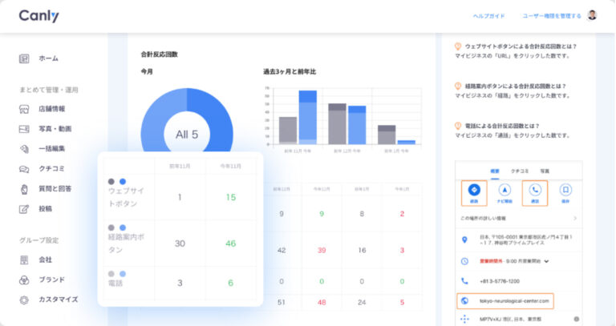Open the カスタマイズ gear icon
The width and height of the screenshot is (616, 326).
click(x=24, y=299)
